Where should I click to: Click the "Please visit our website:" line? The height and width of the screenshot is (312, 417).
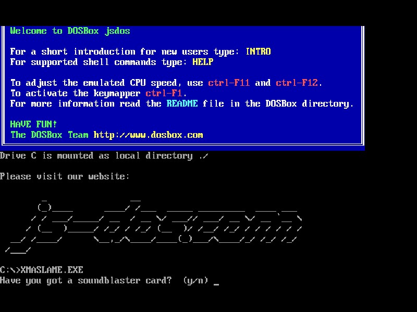pos(65,176)
